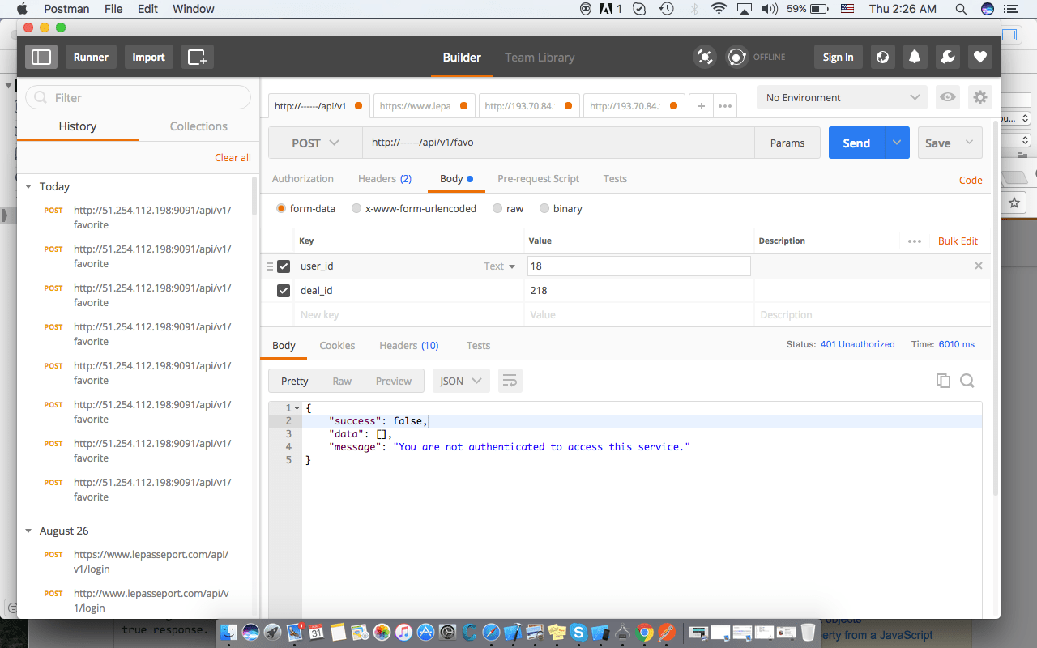Search the response with magnifier icon
1037x648 pixels.
coord(967,381)
